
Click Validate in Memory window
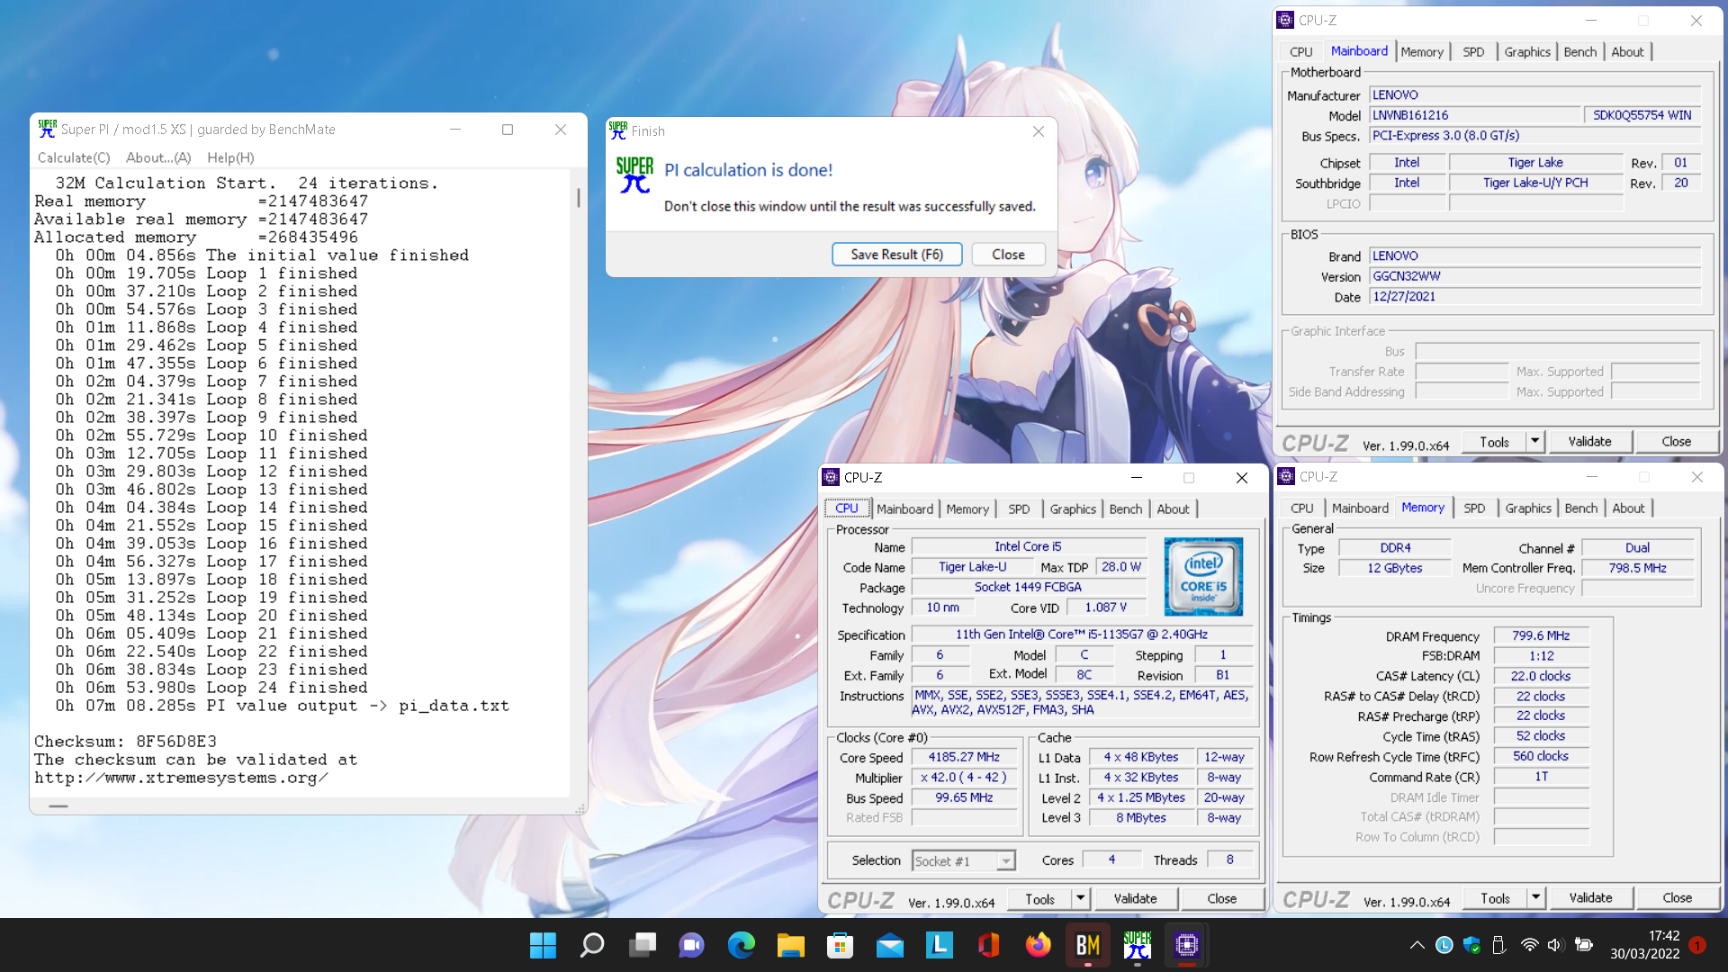tap(1590, 898)
